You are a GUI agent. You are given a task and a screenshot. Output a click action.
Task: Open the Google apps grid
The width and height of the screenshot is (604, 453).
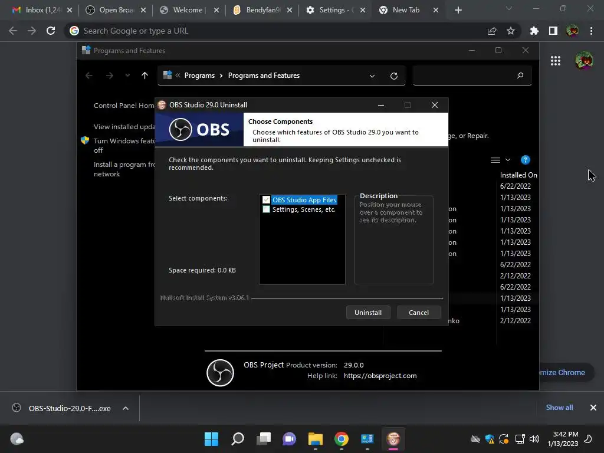pos(556,61)
